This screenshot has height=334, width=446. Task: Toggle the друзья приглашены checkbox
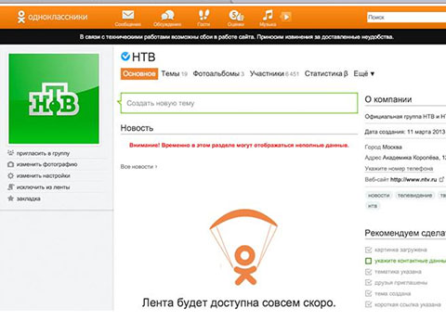[368, 282]
